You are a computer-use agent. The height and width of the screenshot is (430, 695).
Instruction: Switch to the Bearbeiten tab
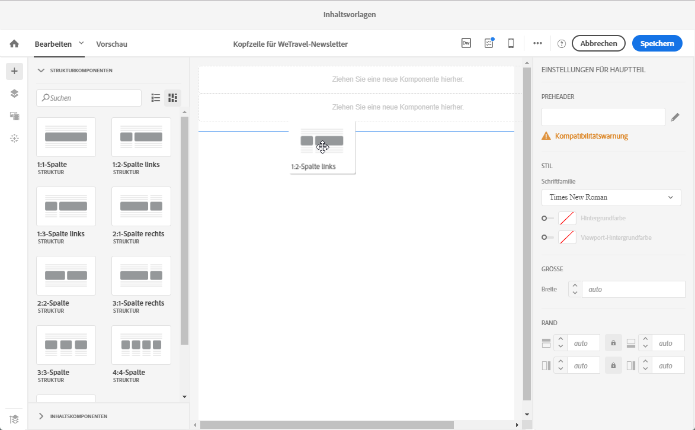coord(53,44)
